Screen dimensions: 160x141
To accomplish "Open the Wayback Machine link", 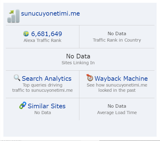I will 121,79.
